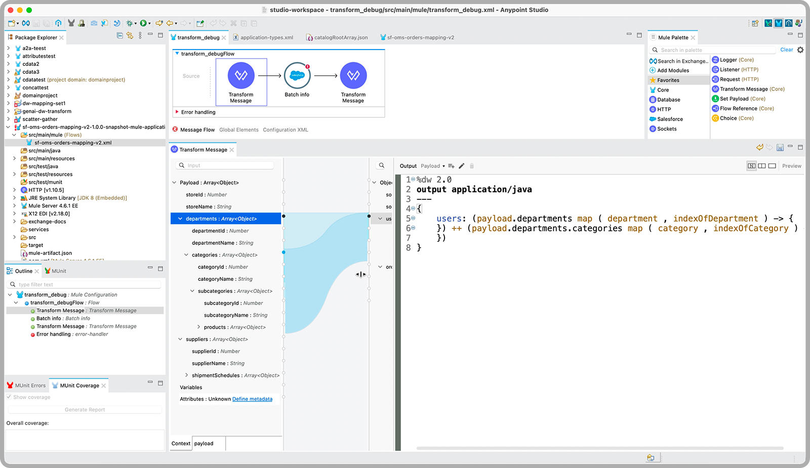Switch to graphic and script split view

point(752,166)
